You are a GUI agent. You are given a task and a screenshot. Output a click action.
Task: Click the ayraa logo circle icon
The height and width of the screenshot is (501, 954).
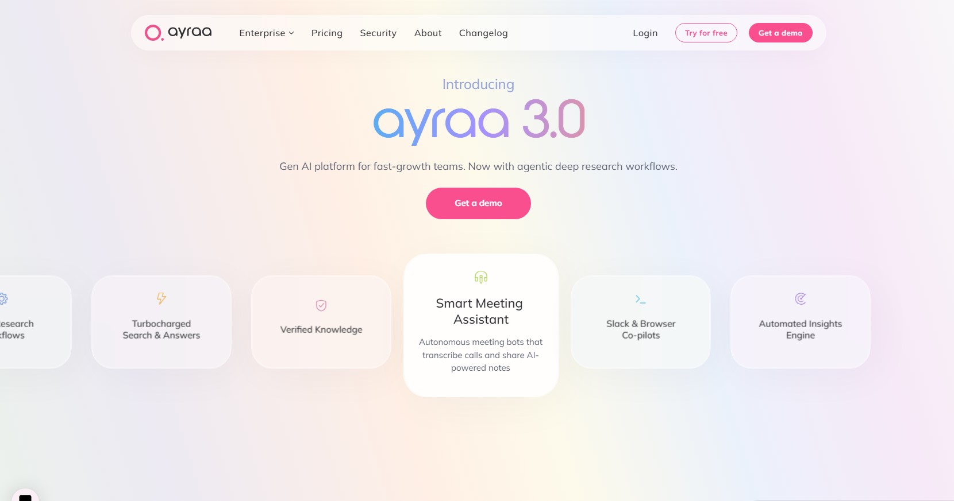[153, 33]
